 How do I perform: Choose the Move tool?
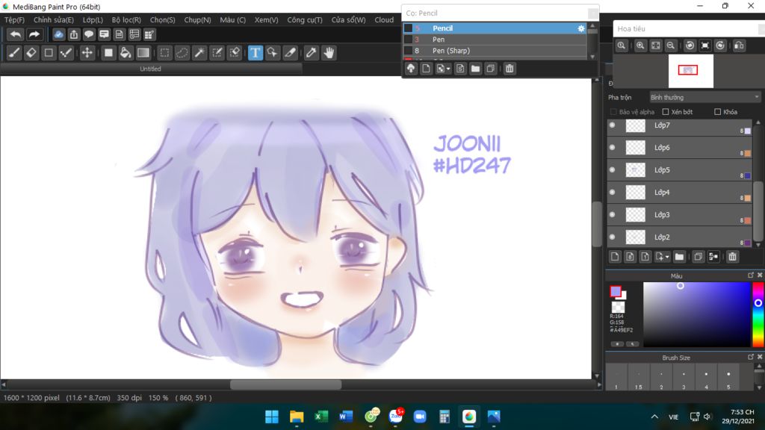click(87, 53)
